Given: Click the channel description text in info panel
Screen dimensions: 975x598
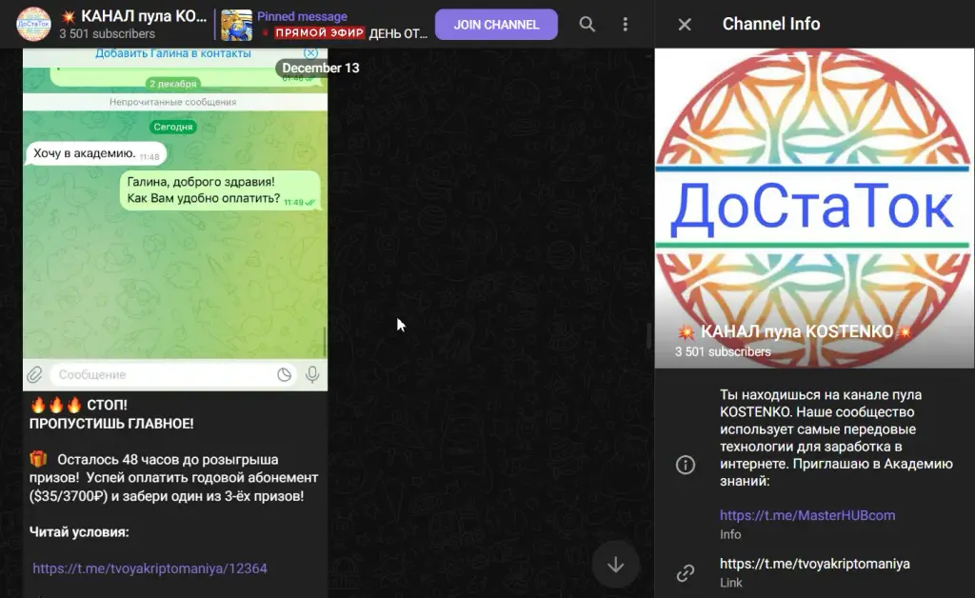Looking at the screenshot, I should [x=836, y=438].
